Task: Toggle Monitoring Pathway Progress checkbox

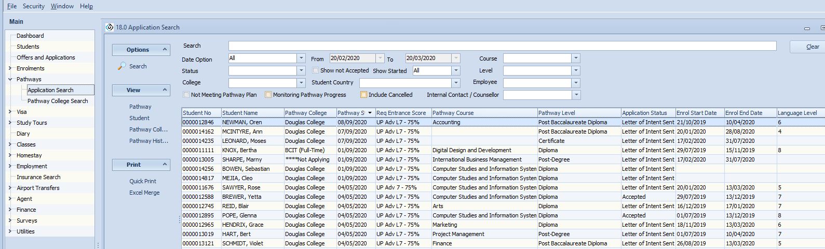Action: (x=268, y=95)
